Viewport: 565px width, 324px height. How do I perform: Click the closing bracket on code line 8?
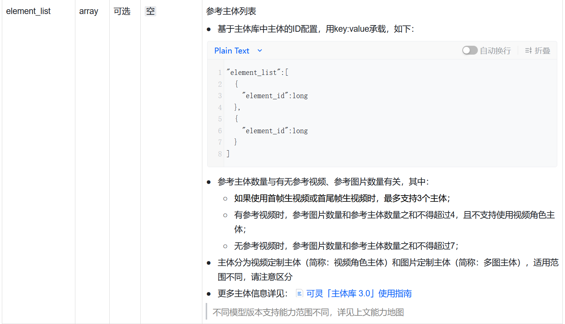pos(228,154)
